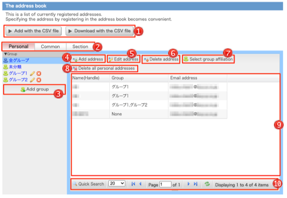Click Download with the CSV file button

click(x=100, y=31)
